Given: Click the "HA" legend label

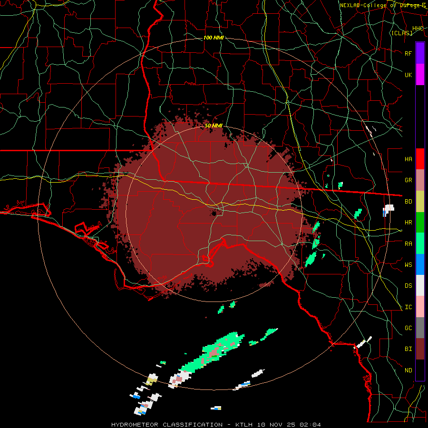Looking at the screenshot, I should click(408, 159).
